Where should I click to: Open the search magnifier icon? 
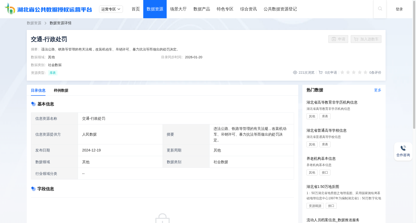(x=380, y=9)
